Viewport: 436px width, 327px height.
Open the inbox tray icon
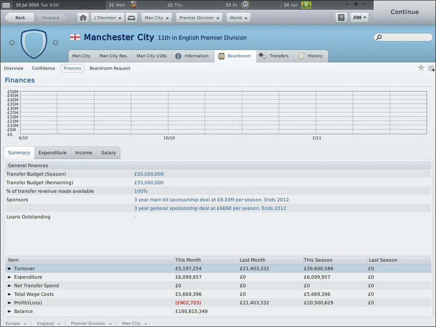pyautogui.click(x=132, y=18)
